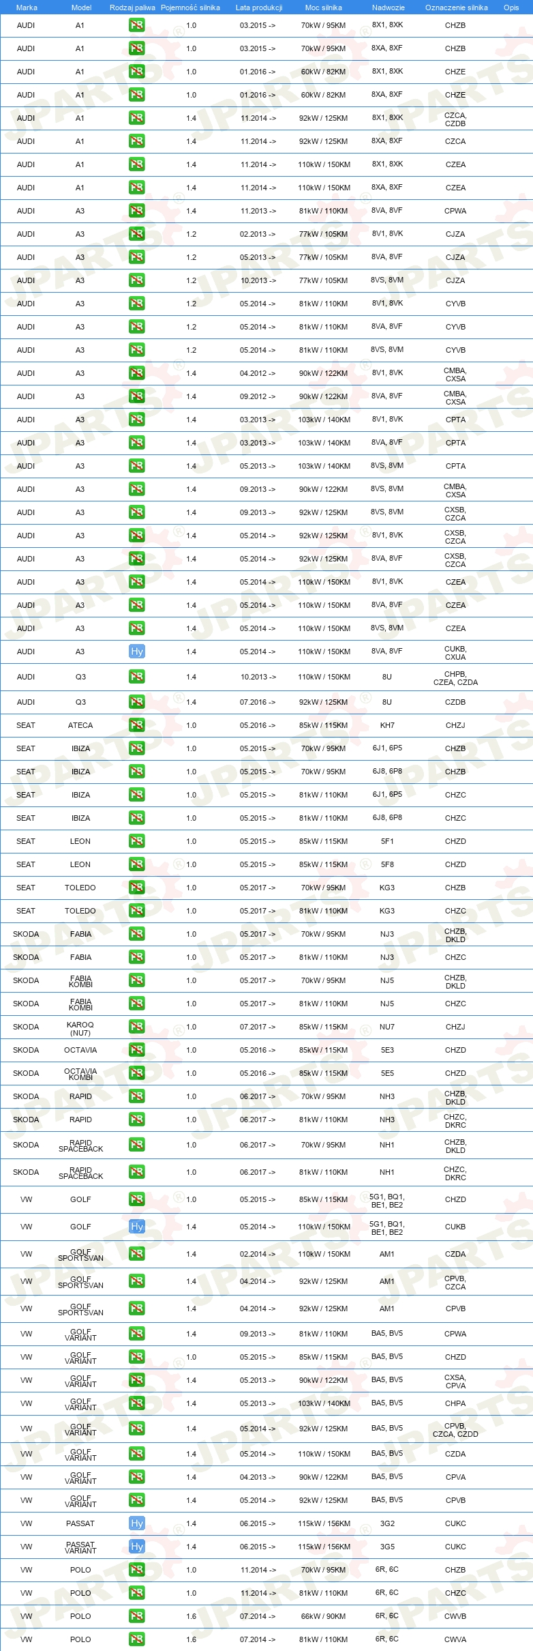Screen dimensions: 533x1651
Task: Click petrol icon in VW GOLF CHZD 5G1 row
Action: click(x=136, y=1199)
